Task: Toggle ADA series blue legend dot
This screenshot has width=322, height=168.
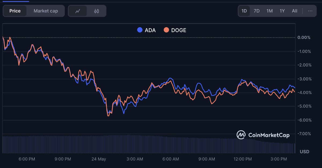Action: (x=140, y=30)
